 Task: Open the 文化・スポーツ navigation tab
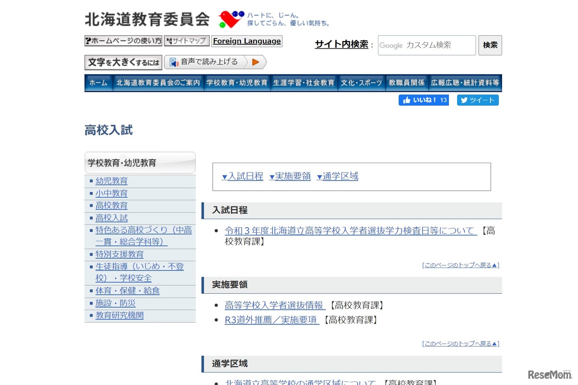click(361, 83)
